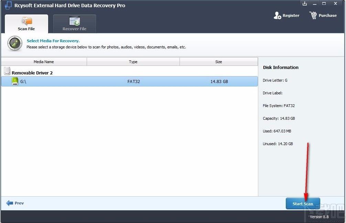Click the Drive Label: text
This screenshot has width=346, height=223.
click(x=272, y=93)
